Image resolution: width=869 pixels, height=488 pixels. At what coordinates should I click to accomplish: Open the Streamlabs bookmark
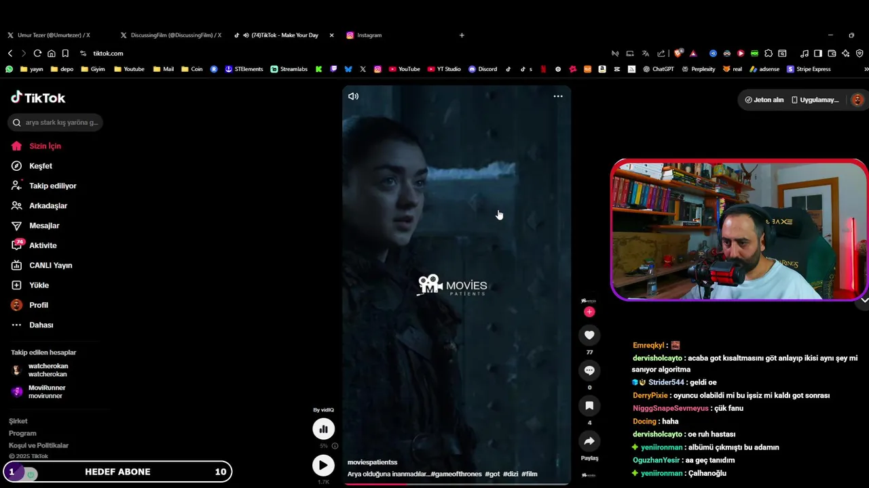point(289,69)
